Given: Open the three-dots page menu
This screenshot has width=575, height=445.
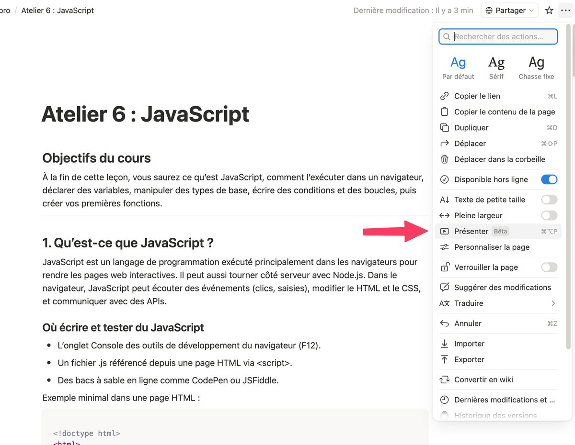Looking at the screenshot, I should [565, 11].
